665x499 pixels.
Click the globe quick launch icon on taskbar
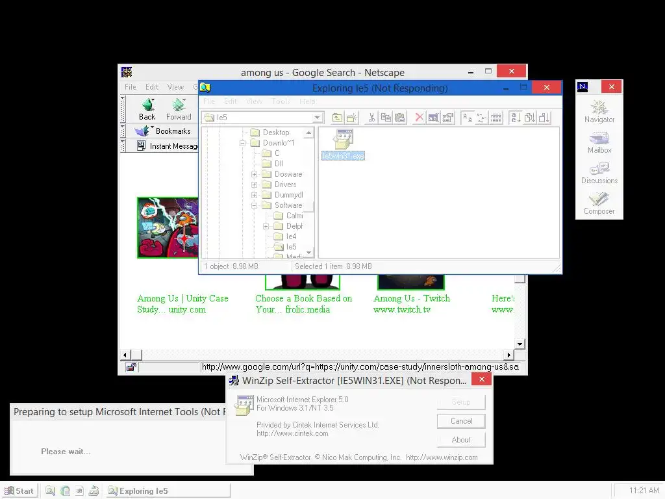click(x=65, y=491)
